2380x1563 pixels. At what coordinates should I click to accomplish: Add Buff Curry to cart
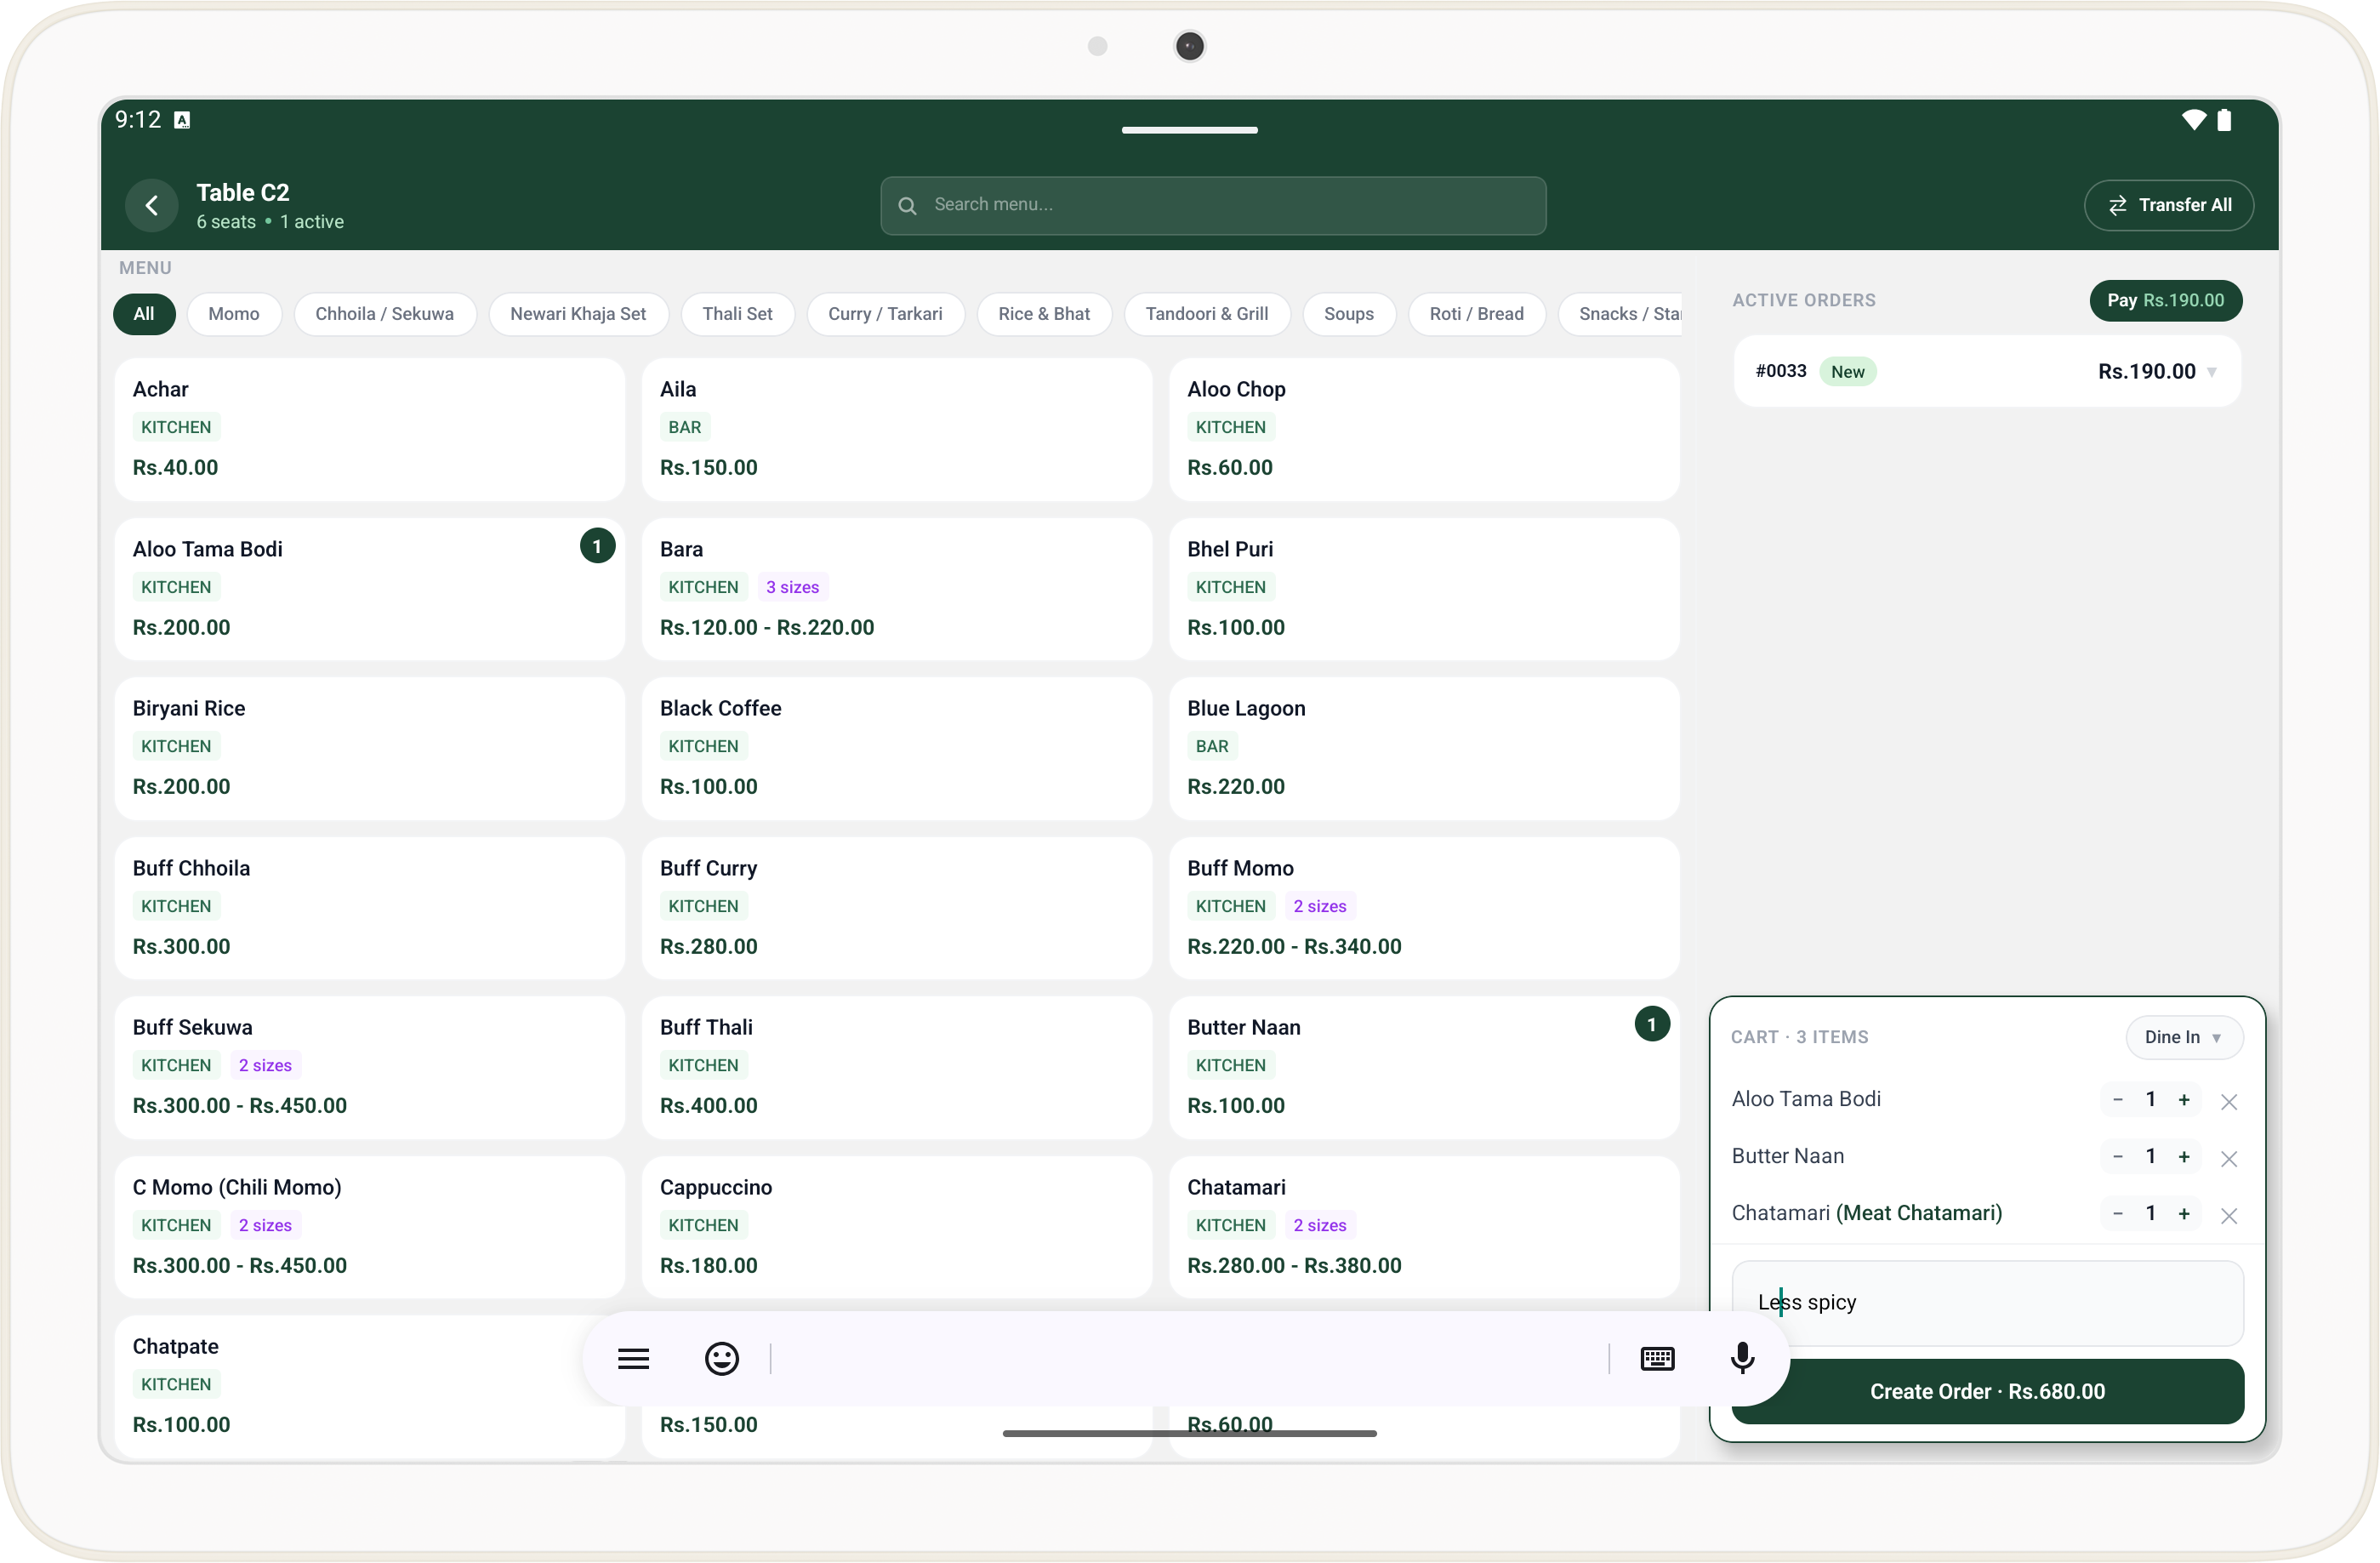click(x=896, y=908)
